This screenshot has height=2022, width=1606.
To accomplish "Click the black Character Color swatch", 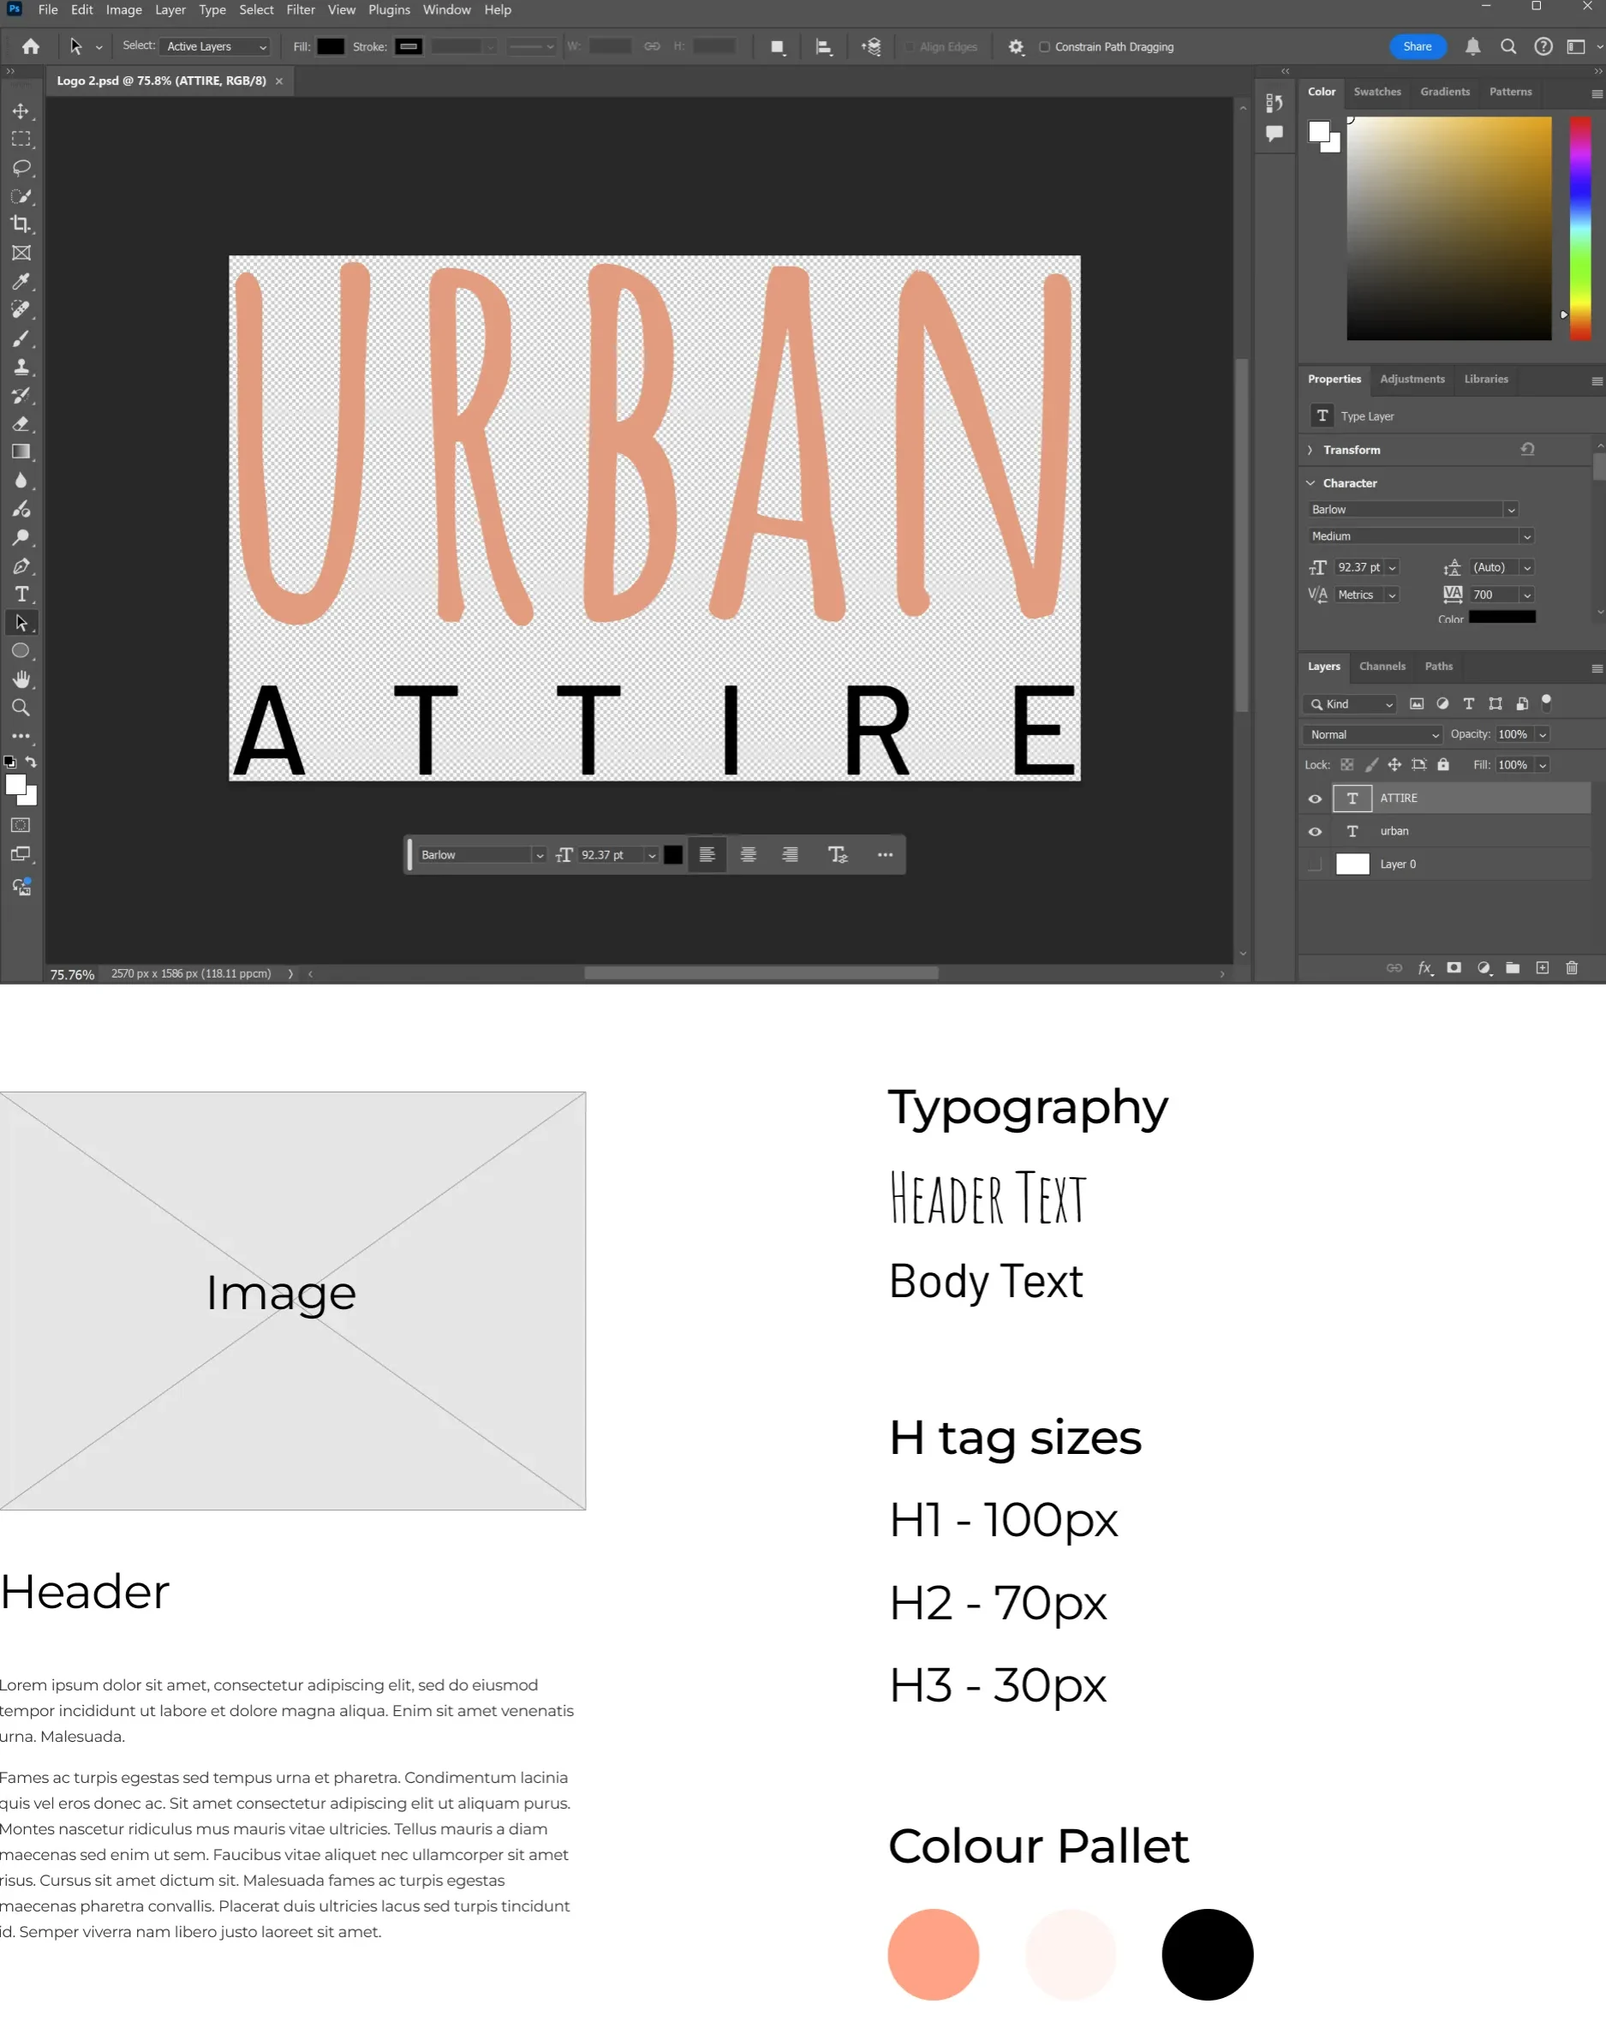I will click(1502, 617).
